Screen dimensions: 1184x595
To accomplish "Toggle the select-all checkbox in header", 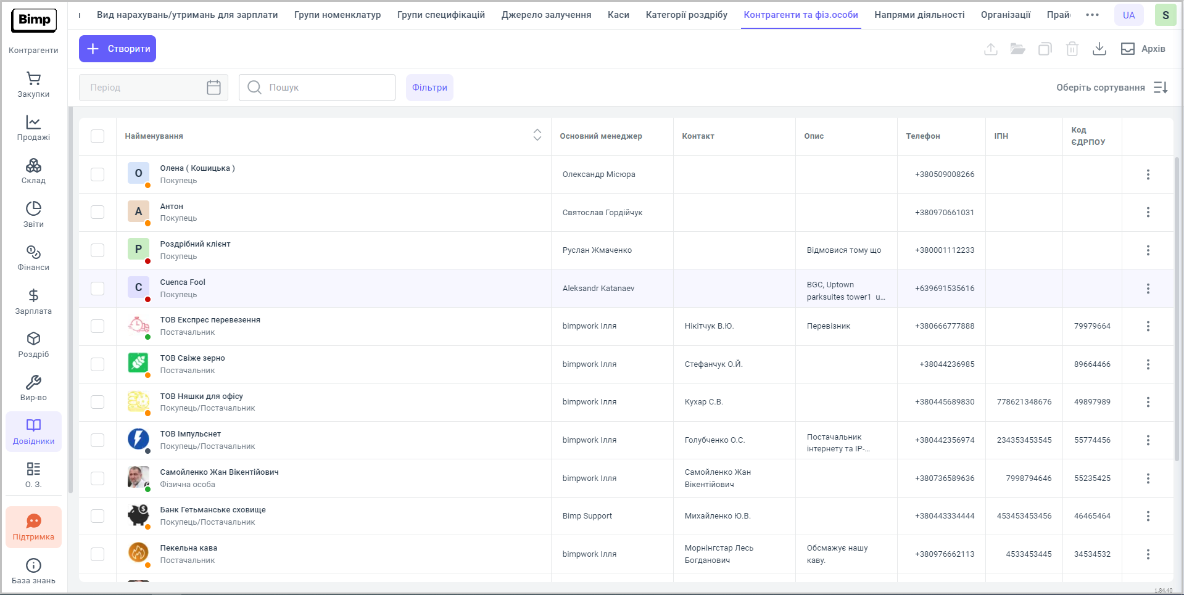I will [x=97, y=136].
